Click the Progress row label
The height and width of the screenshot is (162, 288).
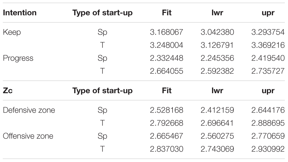coord(18,58)
